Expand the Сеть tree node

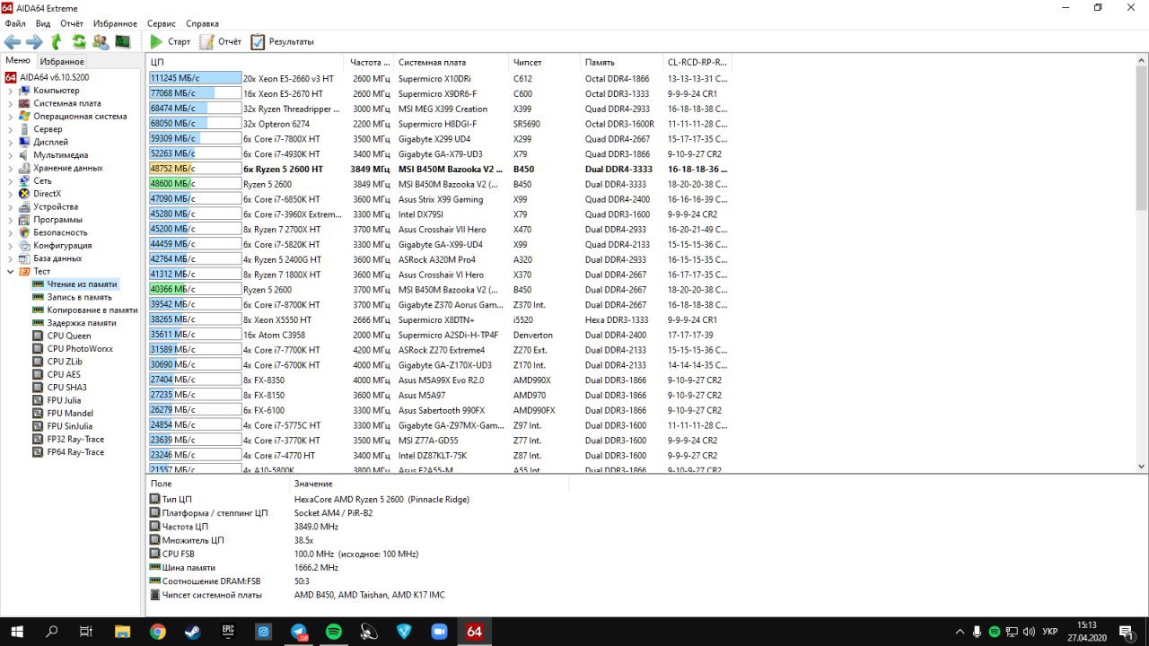coord(10,180)
